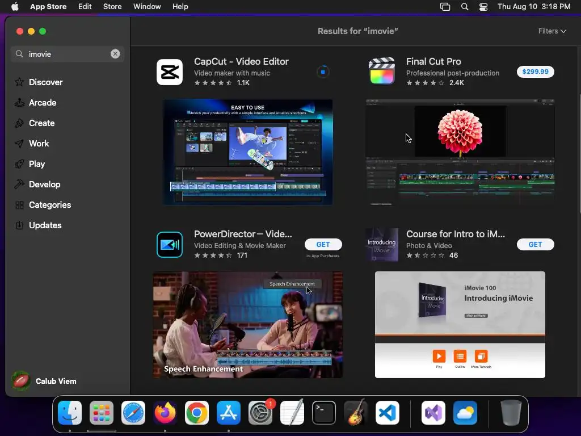581x436 pixels.
Task: View the PowerDirector Speech Enhancement screenshot
Action: coord(248,325)
